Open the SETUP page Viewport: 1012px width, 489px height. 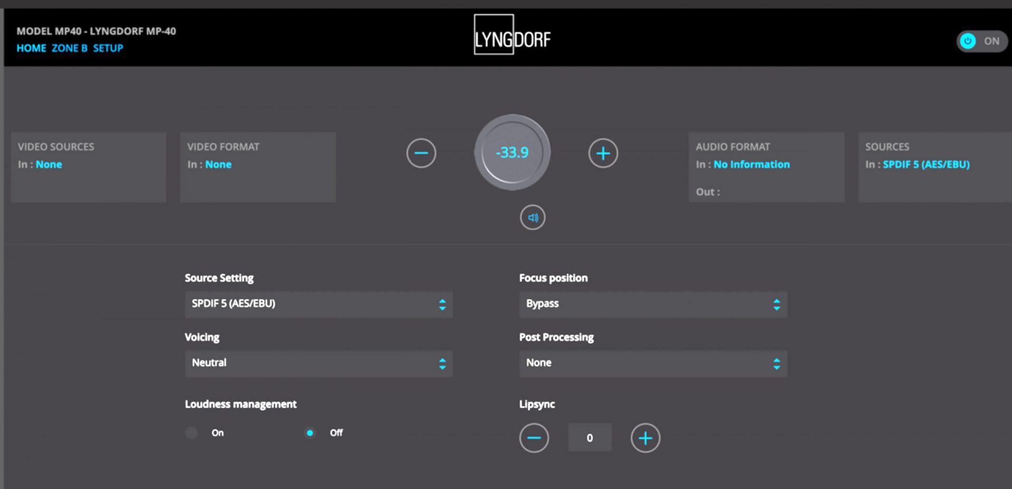(x=108, y=48)
